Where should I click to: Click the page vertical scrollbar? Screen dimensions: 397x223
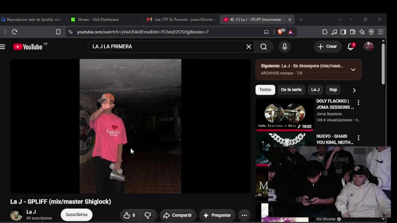(383, 63)
